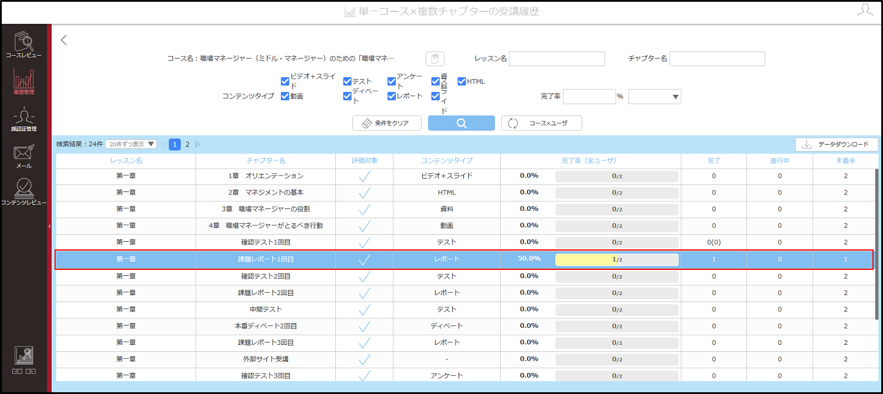Toggle the ディベート checkbox
Viewport: 883px width, 394px height.
point(347,96)
